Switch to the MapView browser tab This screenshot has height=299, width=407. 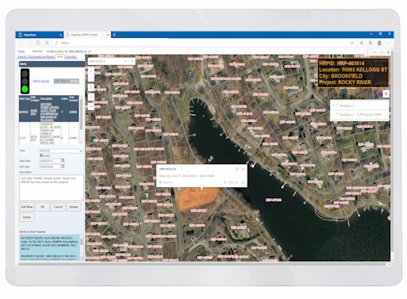[x=87, y=35]
